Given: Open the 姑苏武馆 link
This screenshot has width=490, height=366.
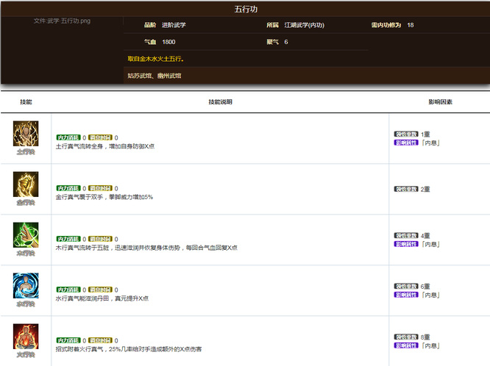Looking at the screenshot, I should [138, 75].
